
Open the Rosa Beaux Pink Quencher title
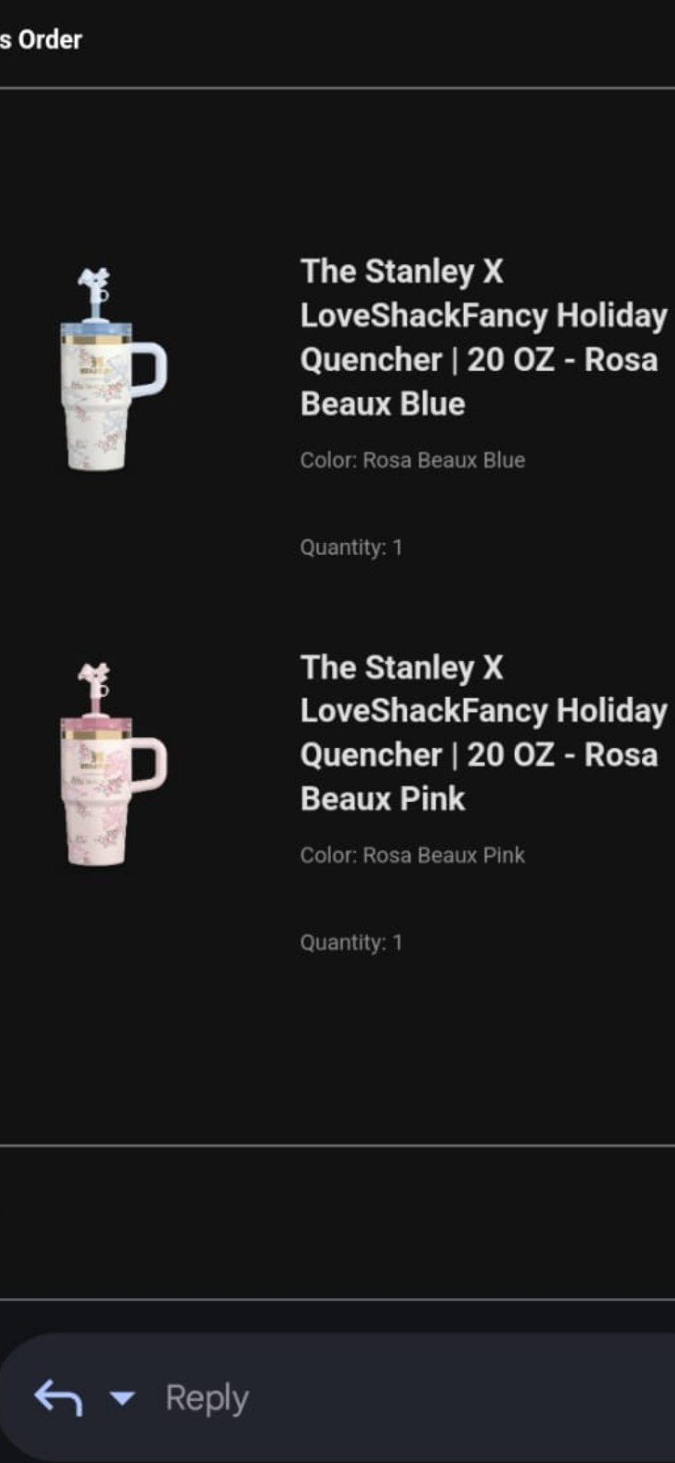point(484,732)
